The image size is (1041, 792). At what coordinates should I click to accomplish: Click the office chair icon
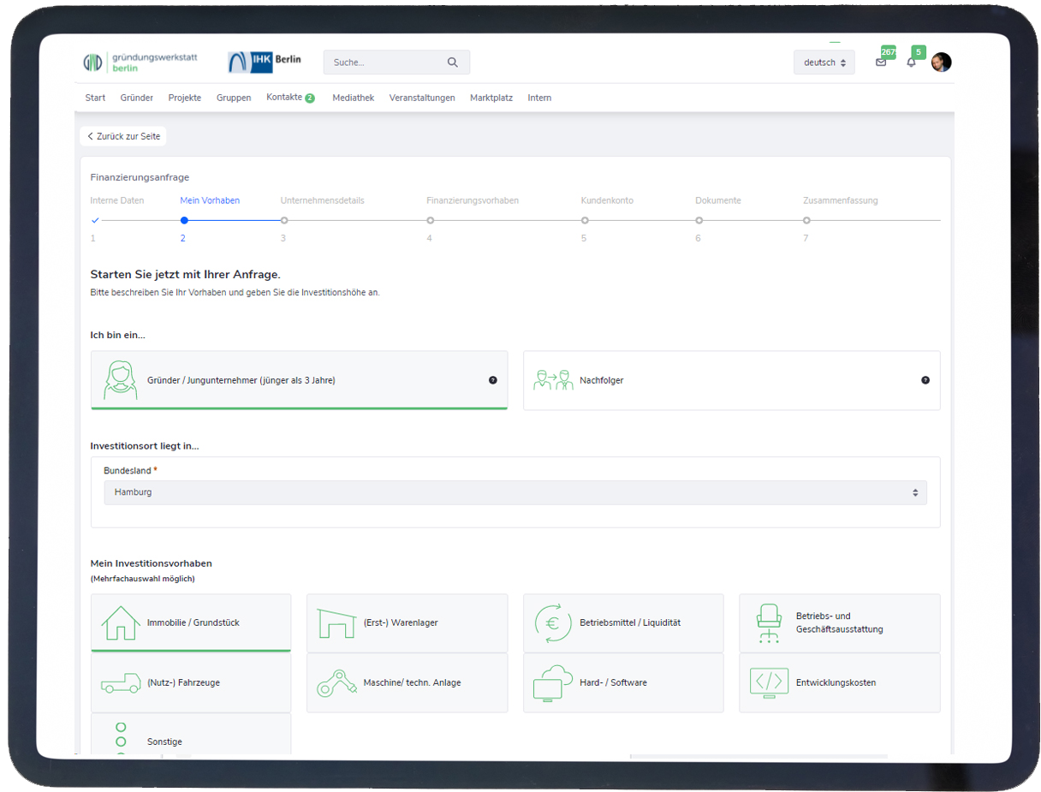[x=769, y=623]
